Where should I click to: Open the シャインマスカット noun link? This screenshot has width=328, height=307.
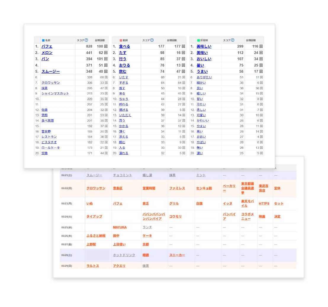click(55, 94)
